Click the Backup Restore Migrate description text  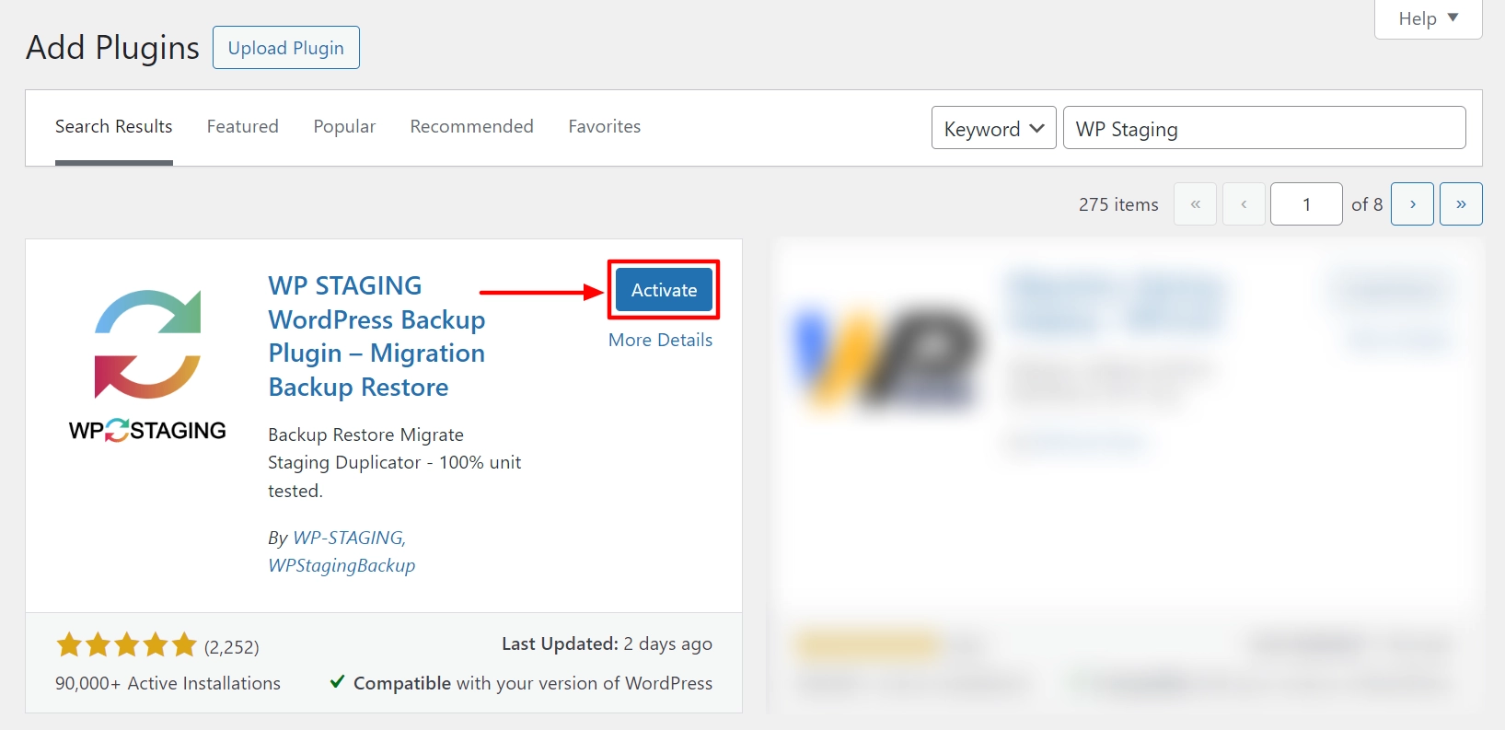tap(395, 462)
